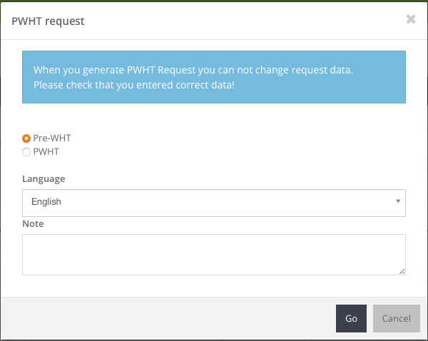Click the Language dropdown arrow
428x341 pixels.
(x=398, y=202)
